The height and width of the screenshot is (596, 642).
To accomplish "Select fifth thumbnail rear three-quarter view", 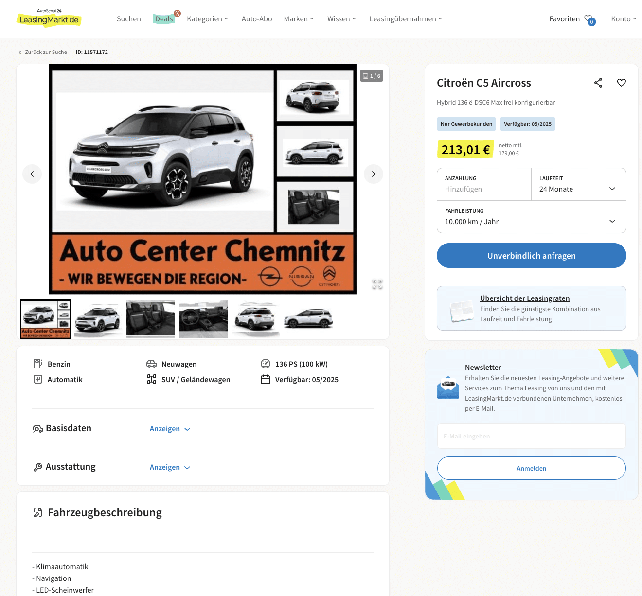I will [256, 319].
